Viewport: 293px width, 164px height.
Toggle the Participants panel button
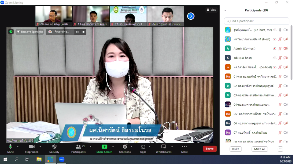pos(78,149)
